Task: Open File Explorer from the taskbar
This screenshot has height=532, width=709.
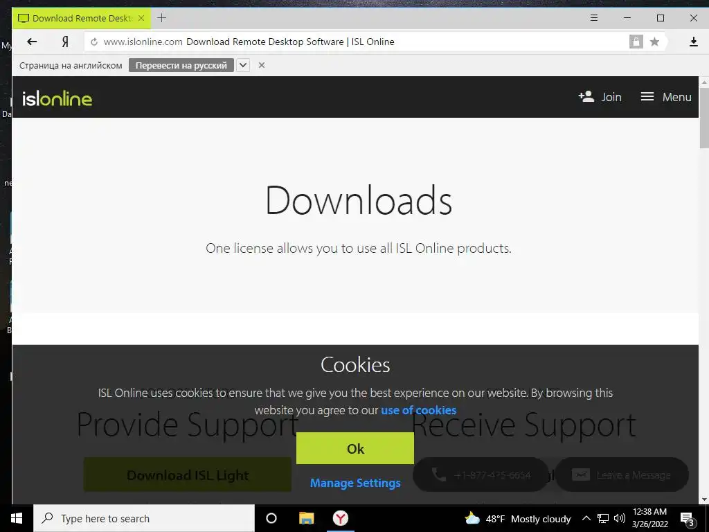Action: coord(306,518)
